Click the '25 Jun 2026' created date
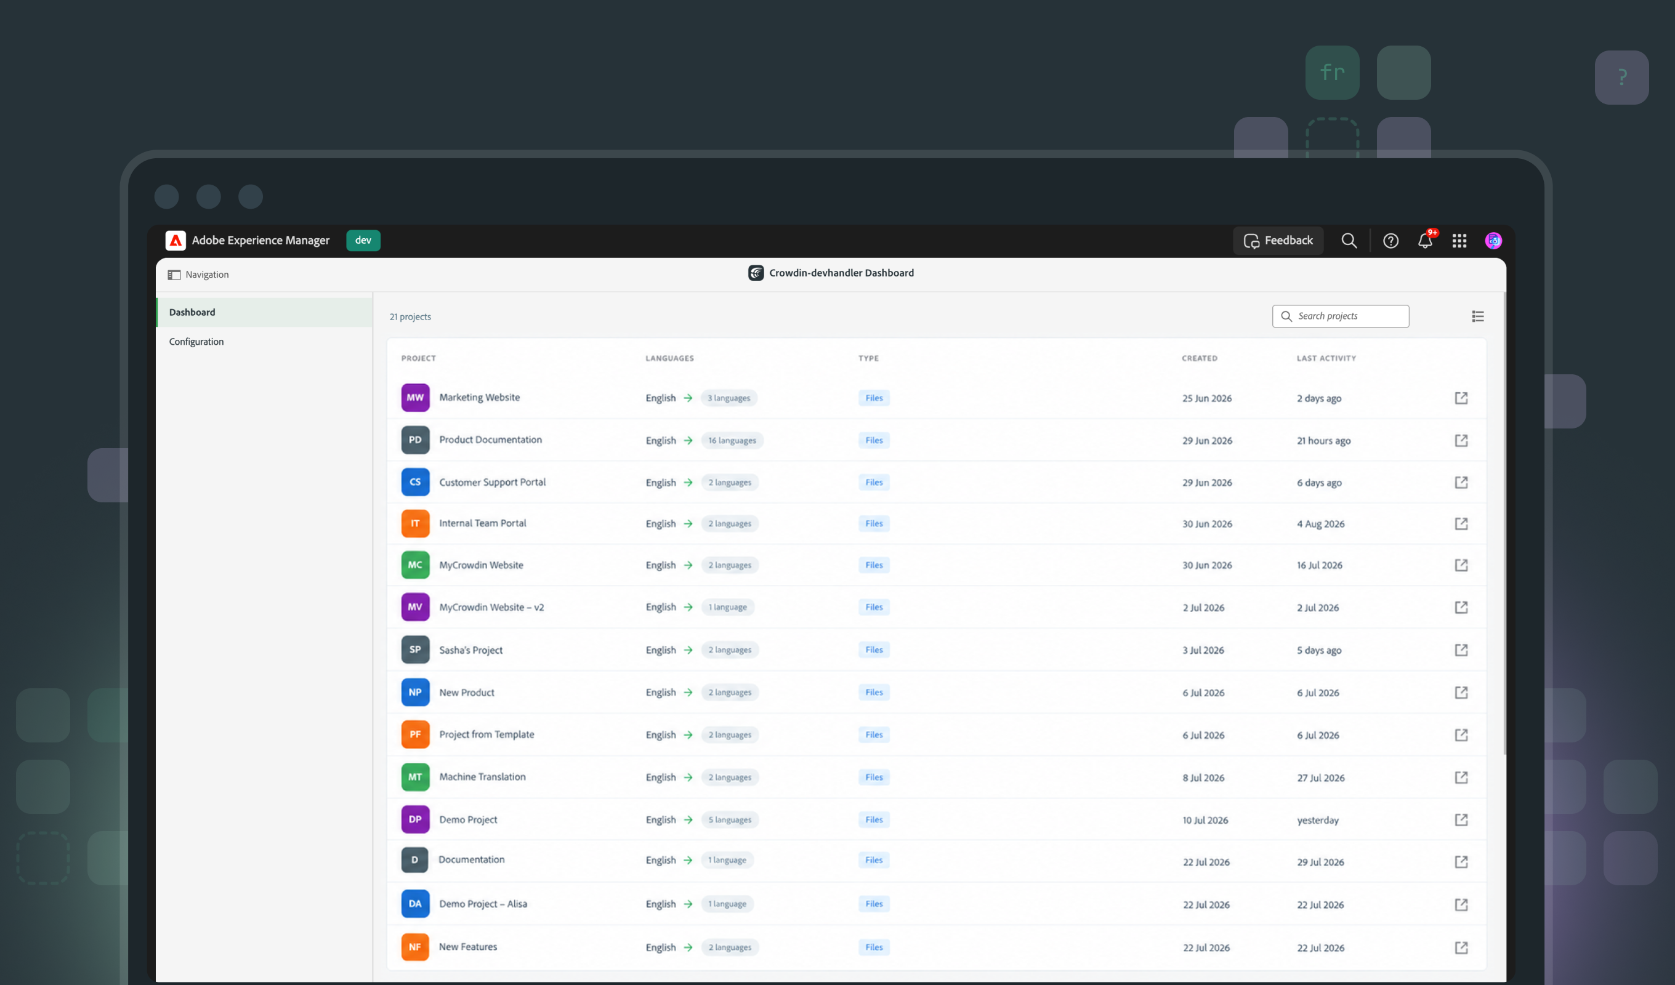 (x=1207, y=398)
